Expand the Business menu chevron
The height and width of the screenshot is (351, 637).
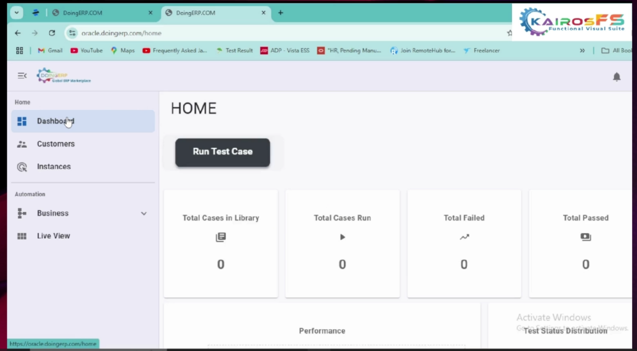pos(144,214)
